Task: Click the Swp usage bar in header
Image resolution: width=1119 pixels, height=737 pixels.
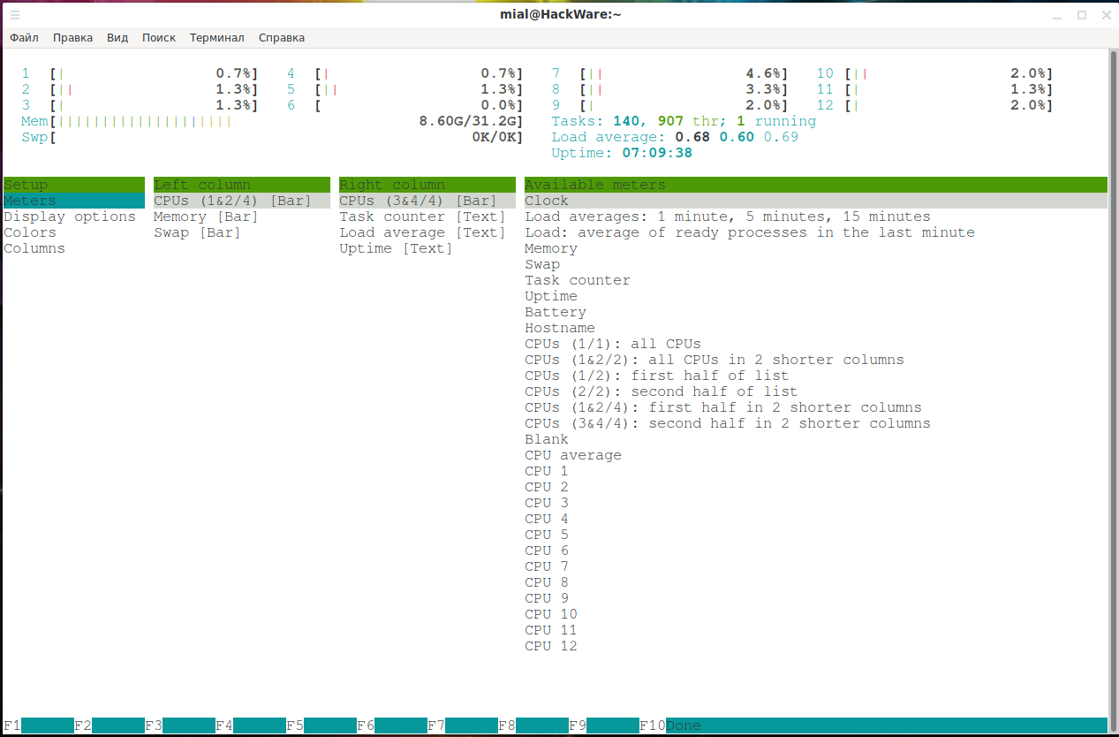Action: tap(273, 137)
